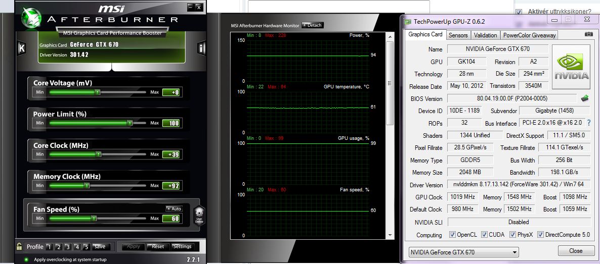Toggle the CUDA checkbox in GPU-Z
Screen dimensions: 600x264
(x=485, y=235)
